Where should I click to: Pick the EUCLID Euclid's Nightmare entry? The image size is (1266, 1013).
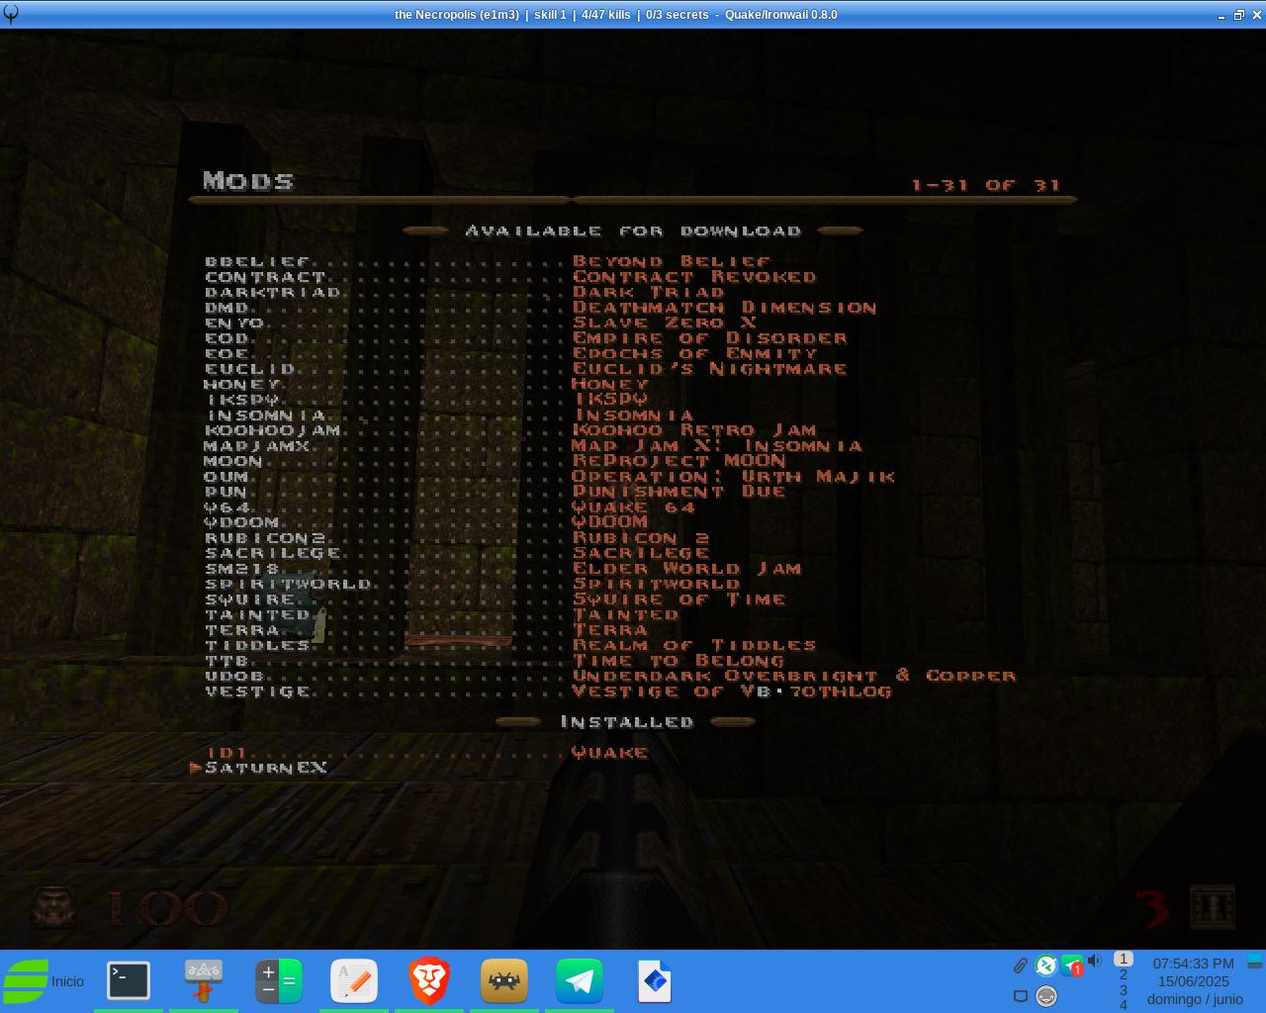coord(526,369)
